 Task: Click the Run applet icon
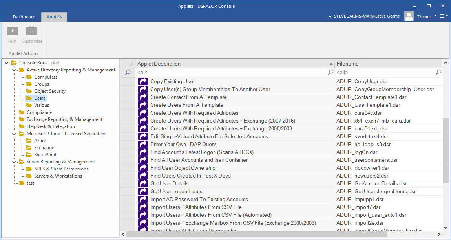click(x=13, y=31)
